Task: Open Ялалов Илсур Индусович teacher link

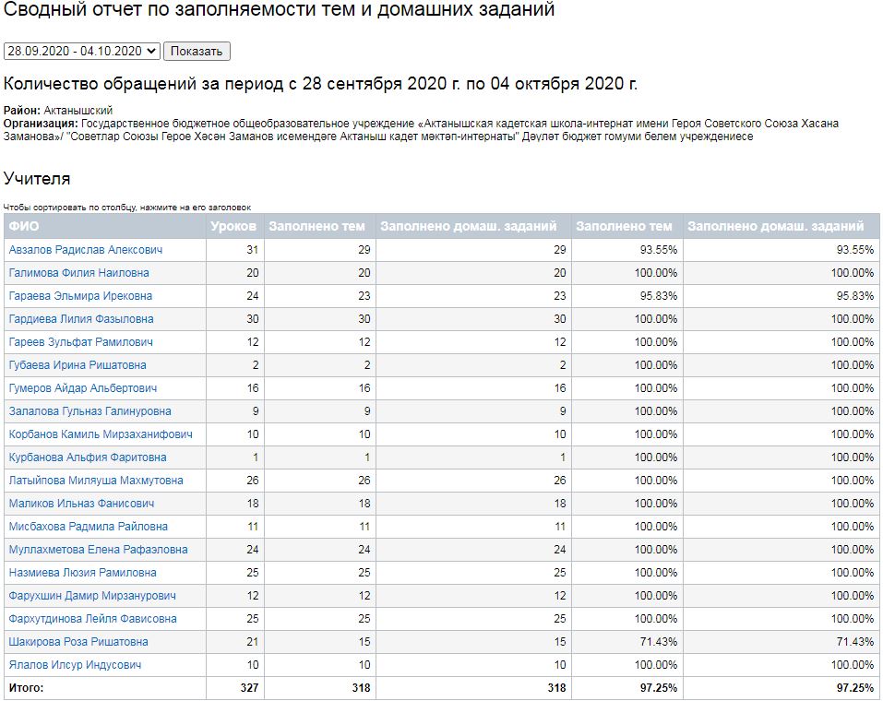Action: pyautogui.click(x=75, y=665)
